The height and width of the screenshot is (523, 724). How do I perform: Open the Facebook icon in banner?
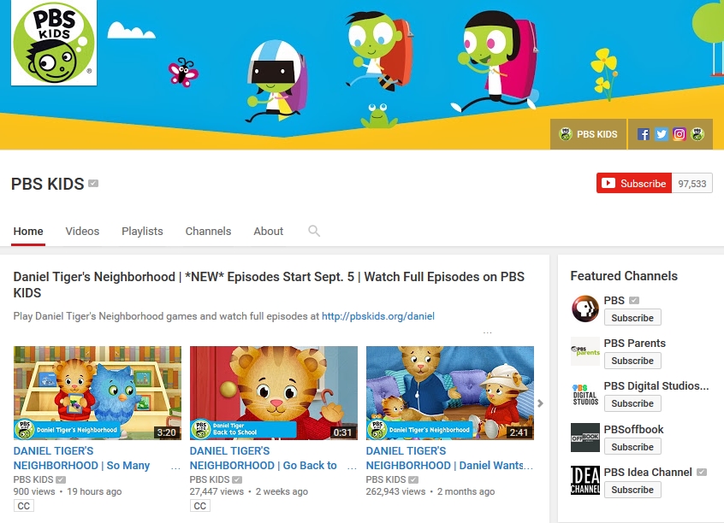[644, 134]
